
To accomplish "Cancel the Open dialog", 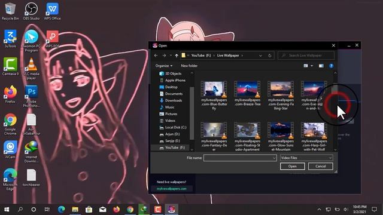I will 321,166.
